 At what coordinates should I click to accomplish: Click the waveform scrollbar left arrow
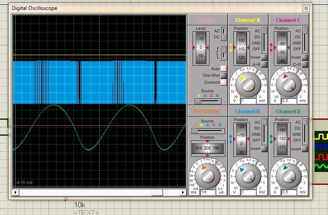15,192
